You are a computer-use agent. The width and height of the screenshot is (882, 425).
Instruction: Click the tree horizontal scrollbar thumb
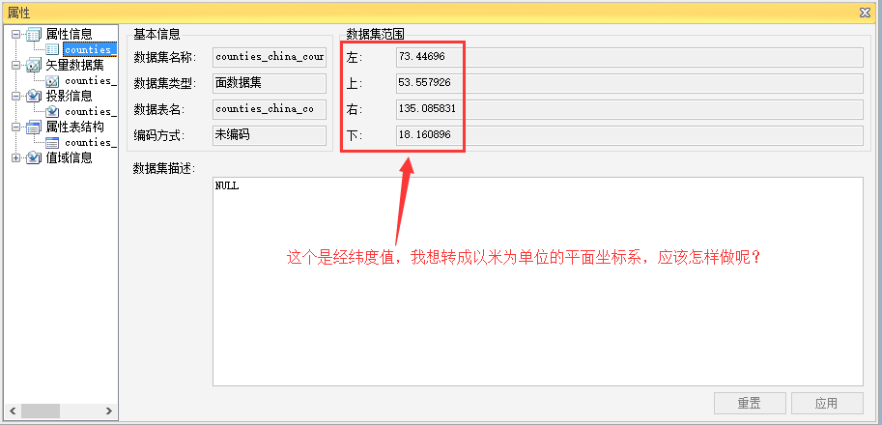coord(41,411)
